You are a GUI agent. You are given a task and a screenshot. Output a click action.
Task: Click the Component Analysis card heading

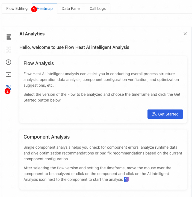click(x=47, y=137)
